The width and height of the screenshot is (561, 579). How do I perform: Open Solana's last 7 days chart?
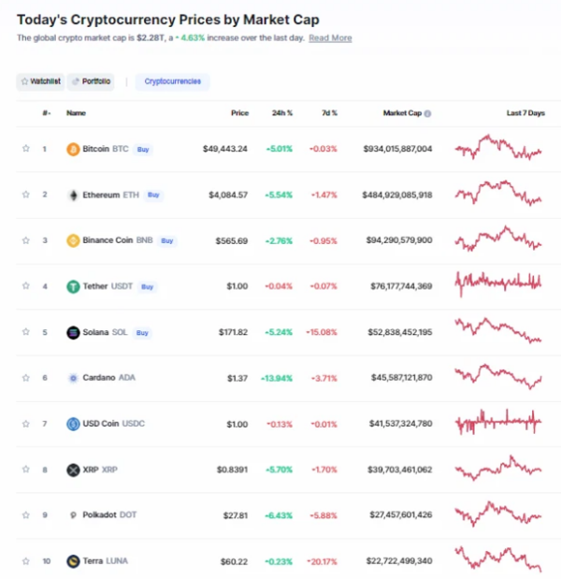click(498, 330)
